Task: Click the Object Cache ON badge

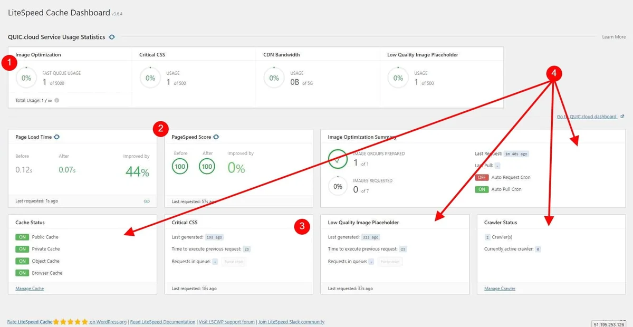Action: pos(23,261)
